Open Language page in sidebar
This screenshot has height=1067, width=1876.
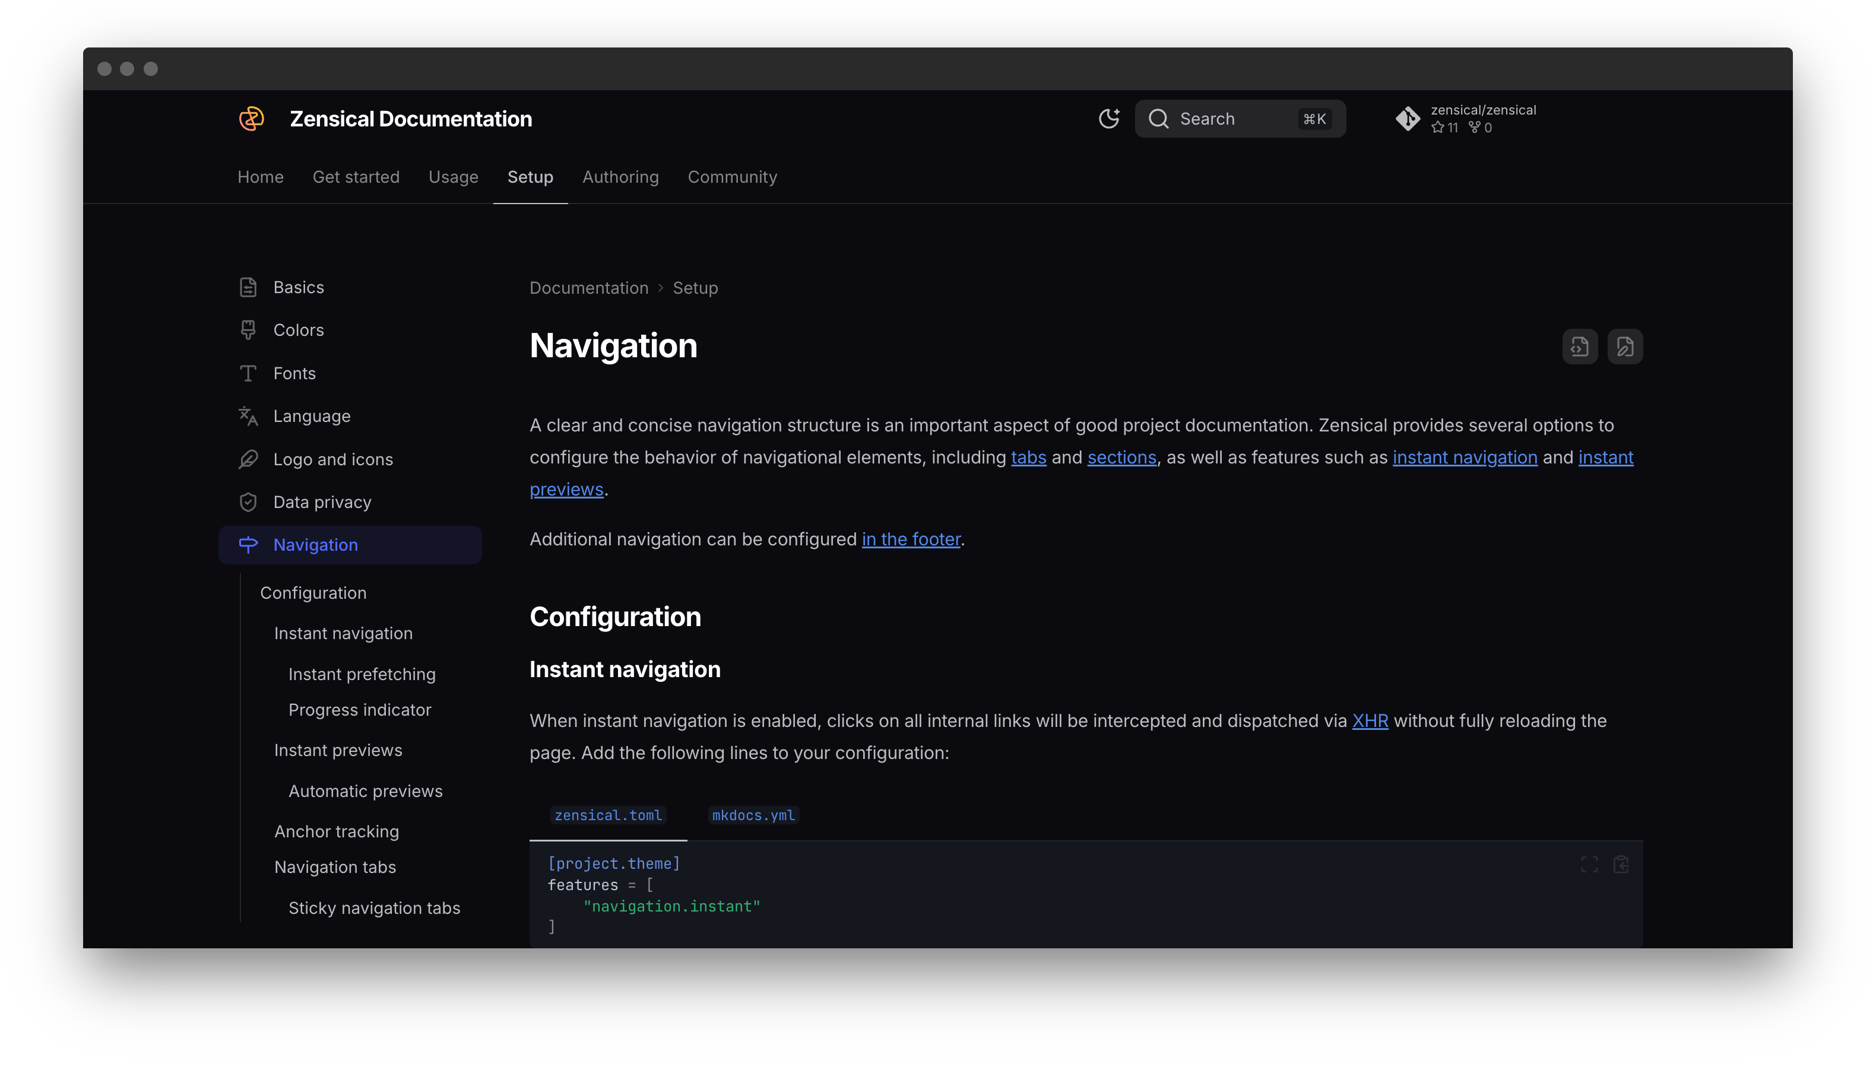[312, 416]
